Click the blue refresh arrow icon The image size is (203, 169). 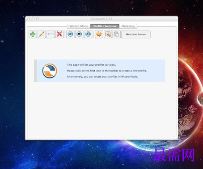pos(88,34)
